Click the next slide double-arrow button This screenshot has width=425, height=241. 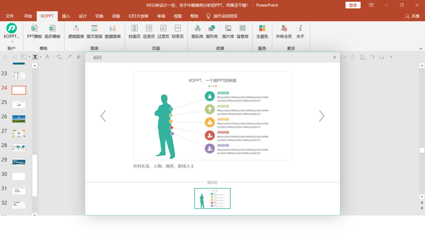[422, 208]
